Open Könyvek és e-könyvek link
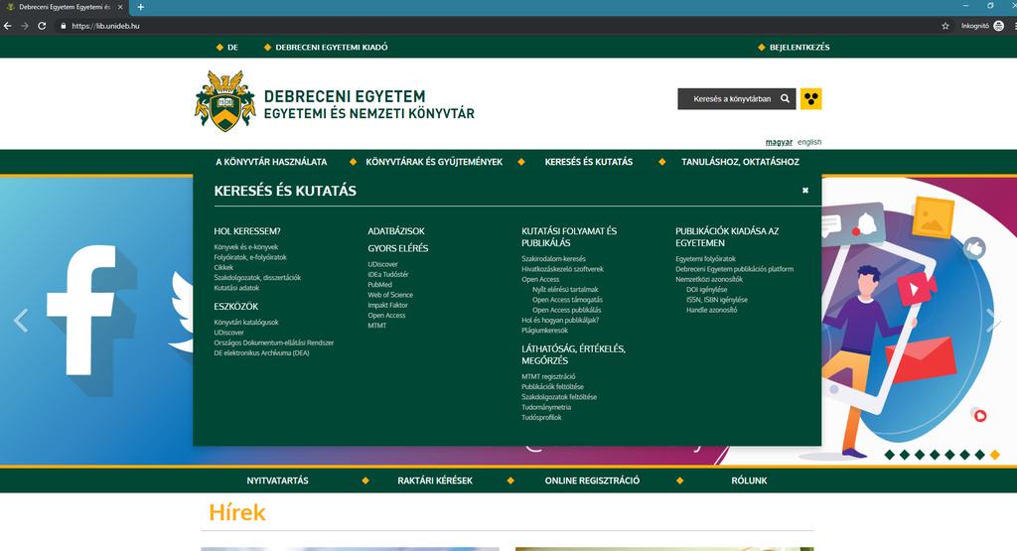 coord(246,247)
